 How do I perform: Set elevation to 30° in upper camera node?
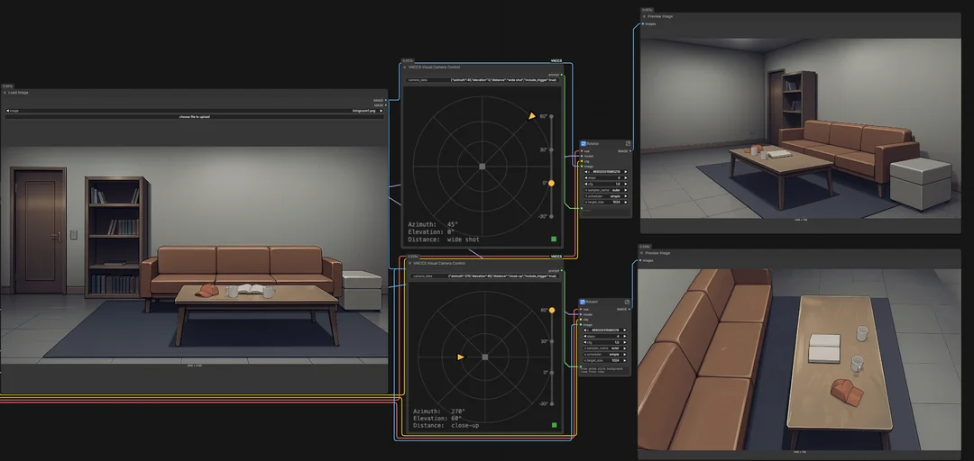[551, 150]
